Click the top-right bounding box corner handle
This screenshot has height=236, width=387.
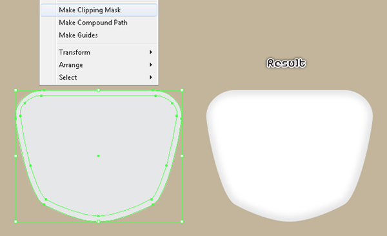pos(182,90)
